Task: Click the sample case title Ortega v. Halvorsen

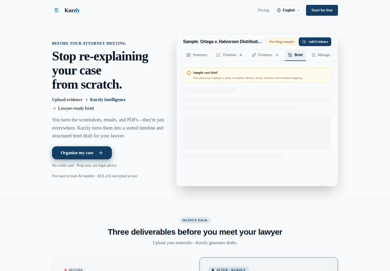Action: (x=222, y=42)
